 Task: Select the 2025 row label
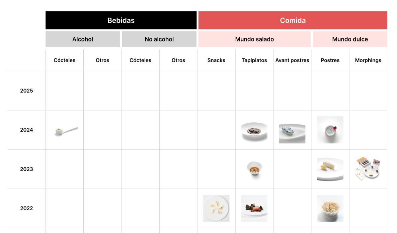click(26, 91)
